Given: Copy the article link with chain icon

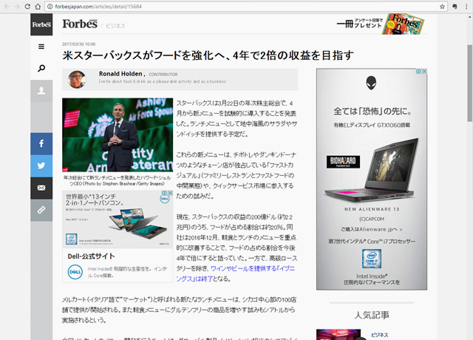Looking at the screenshot, I should pyautogui.click(x=41, y=211).
